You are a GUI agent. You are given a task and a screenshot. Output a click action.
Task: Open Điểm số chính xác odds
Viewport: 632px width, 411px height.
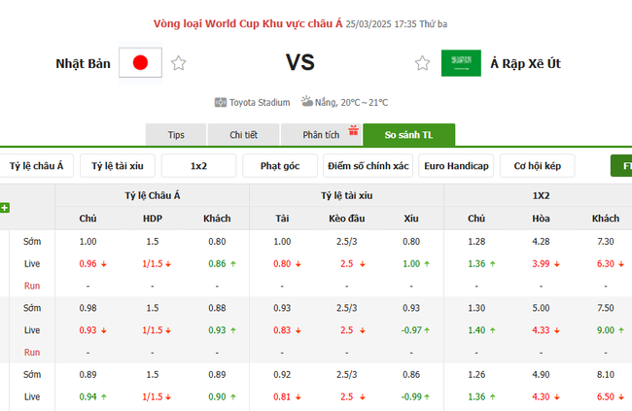tap(369, 166)
